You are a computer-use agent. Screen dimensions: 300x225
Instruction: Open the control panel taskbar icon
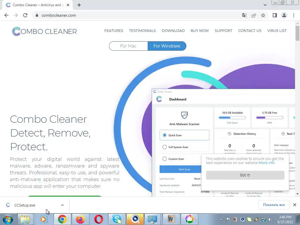coord(152,219)
